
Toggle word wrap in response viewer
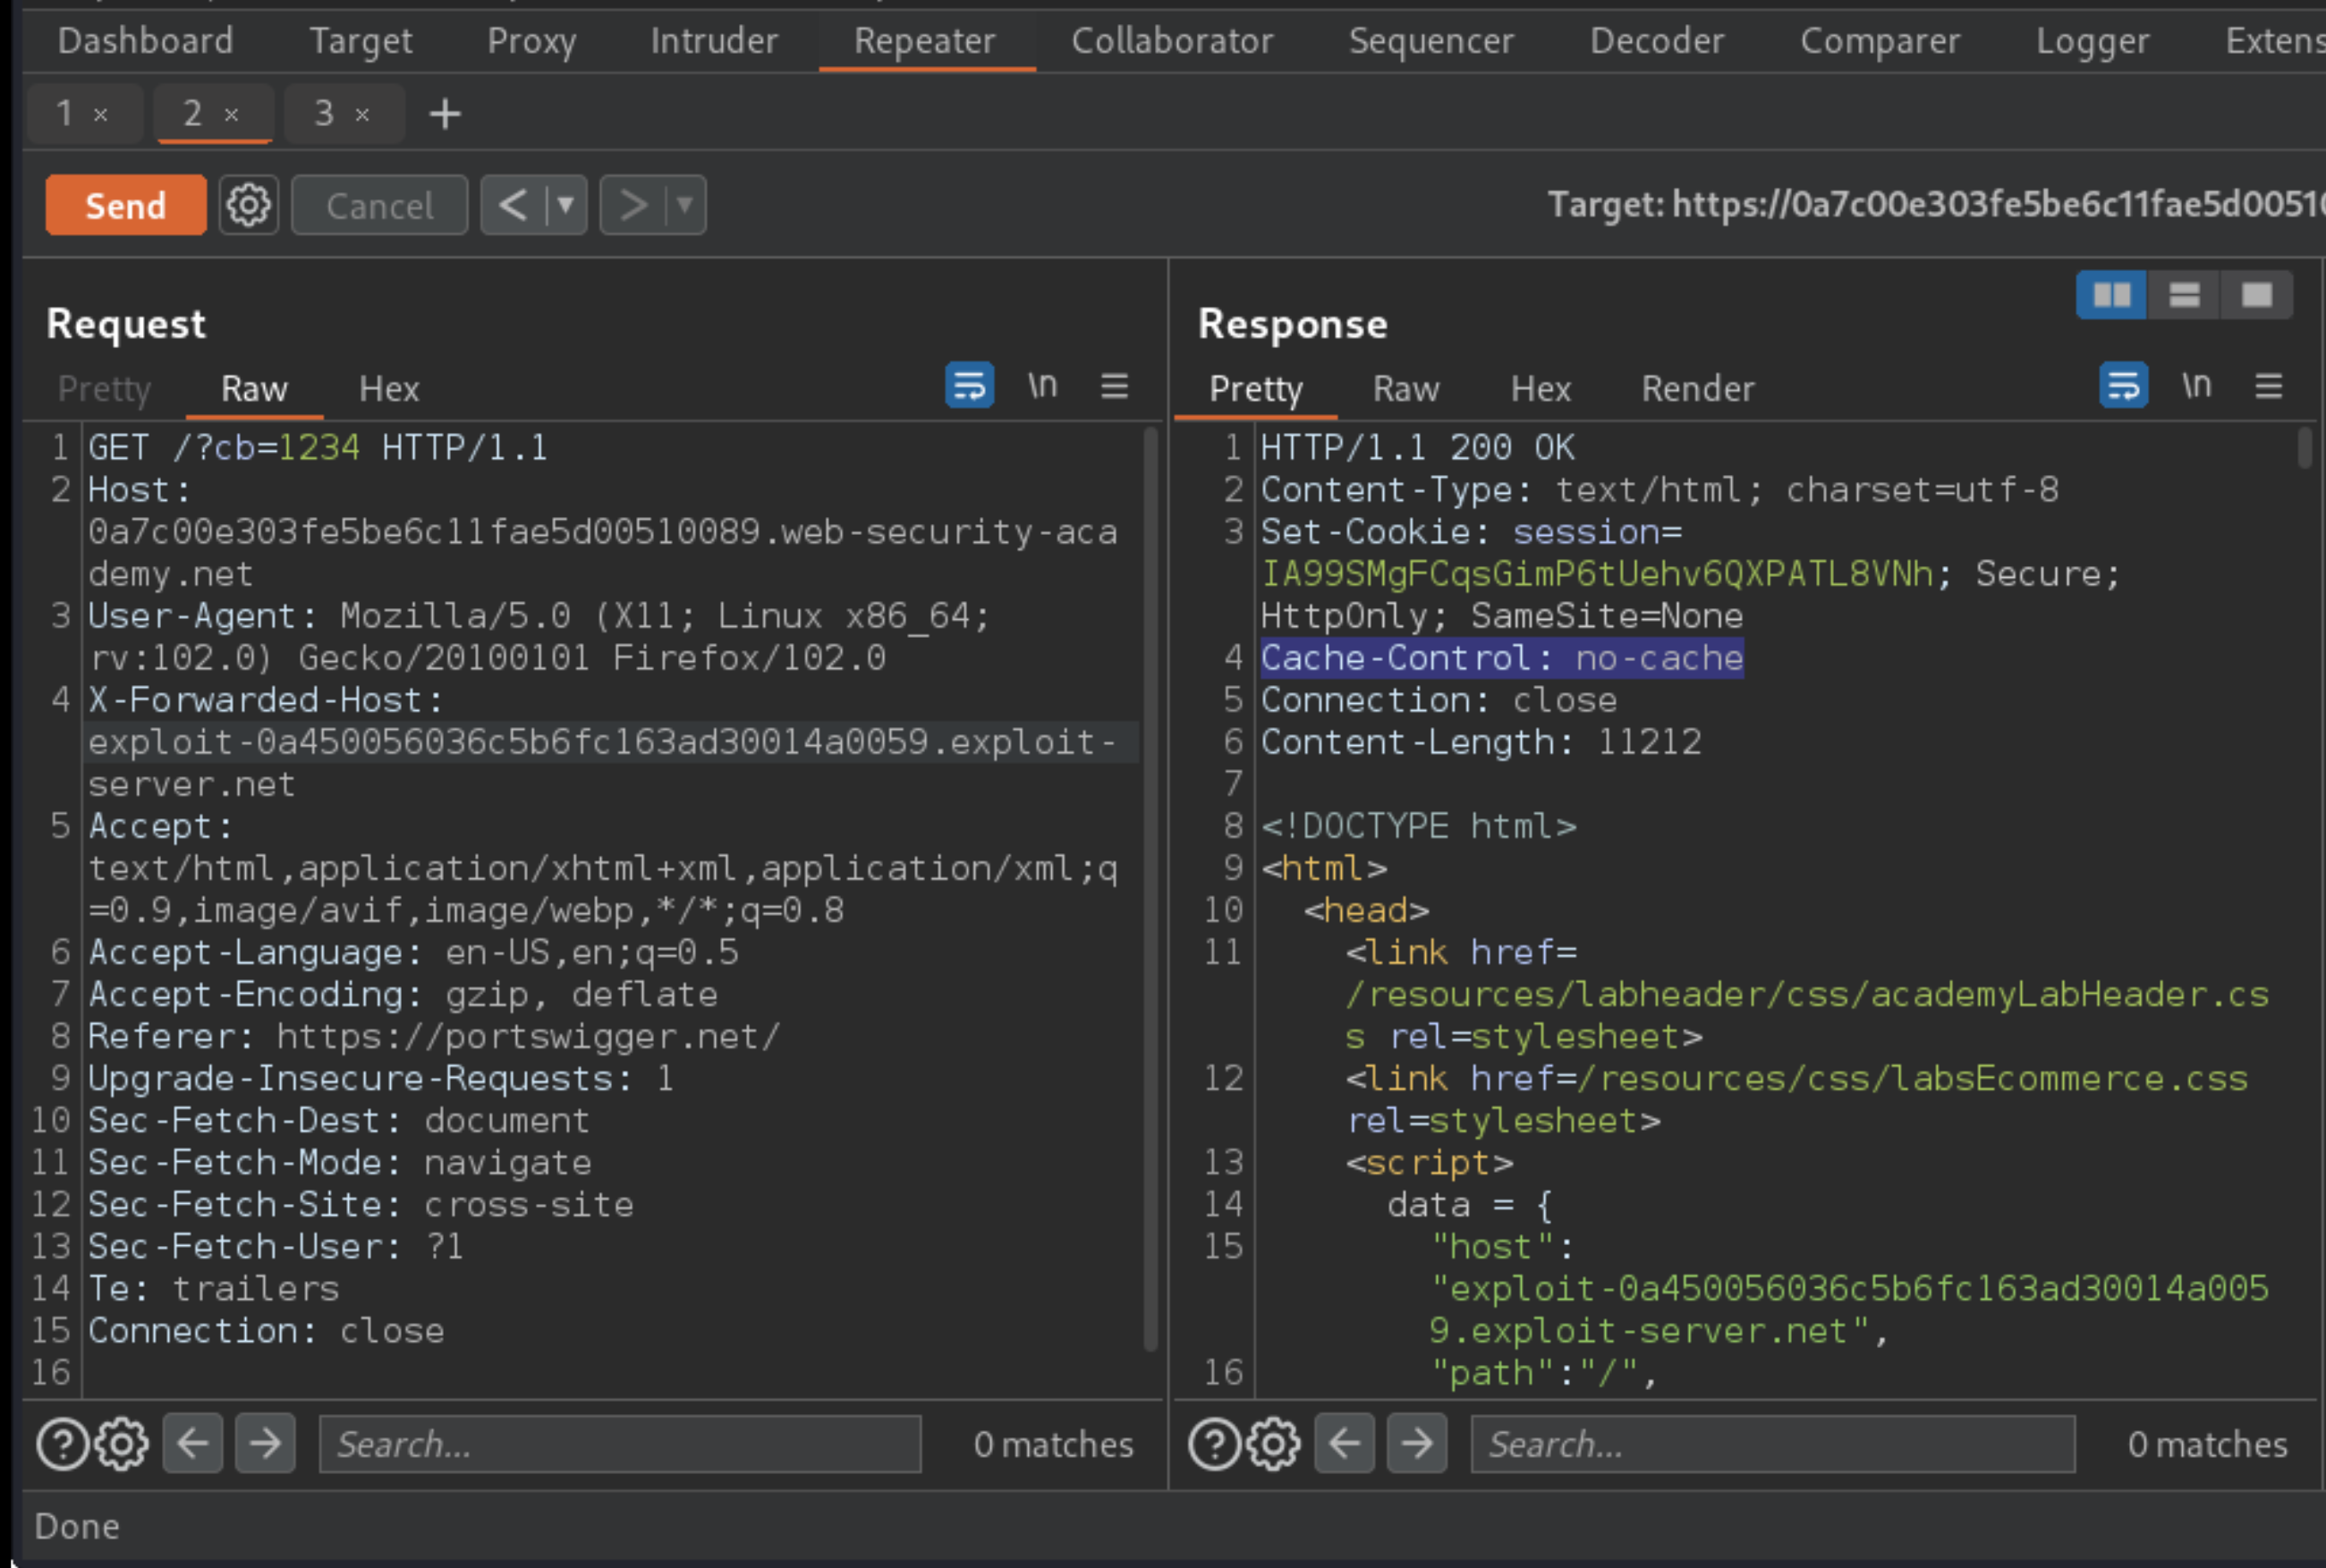2124,385
